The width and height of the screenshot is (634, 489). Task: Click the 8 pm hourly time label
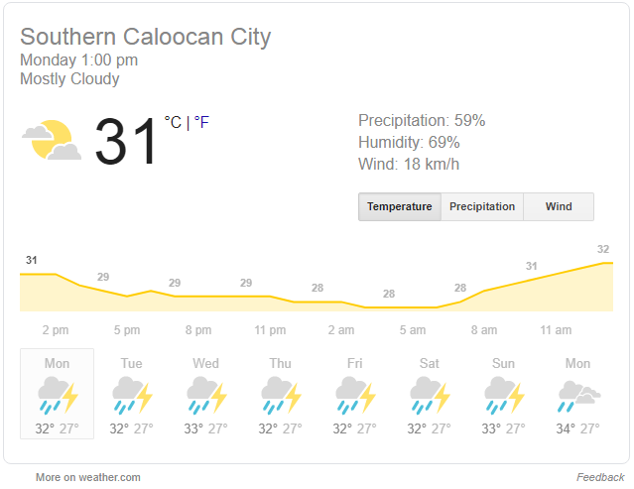tap(198, 330)
